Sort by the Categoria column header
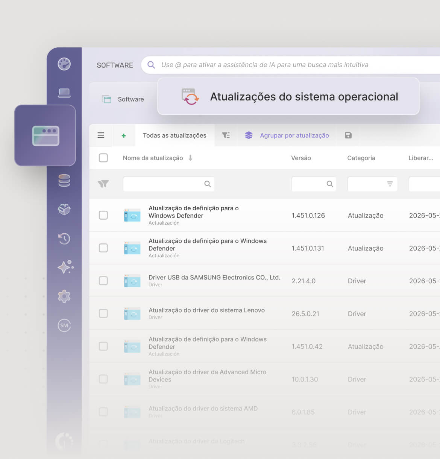This screenshot has height=459, width=440. click(x=361, y=158)
